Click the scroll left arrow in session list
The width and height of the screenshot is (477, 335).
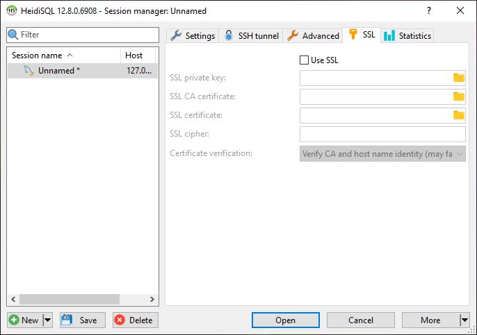[13, 299]
